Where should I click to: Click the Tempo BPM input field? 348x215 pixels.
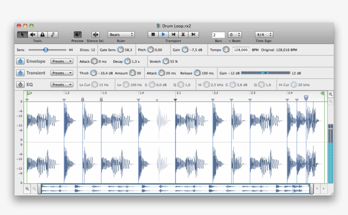tap(241, 50)
